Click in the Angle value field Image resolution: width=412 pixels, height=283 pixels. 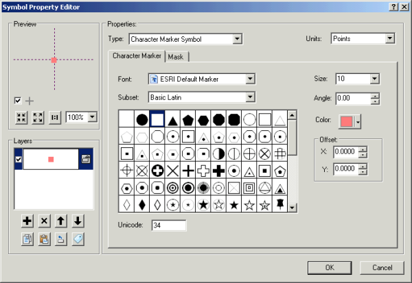pos(353,99)
